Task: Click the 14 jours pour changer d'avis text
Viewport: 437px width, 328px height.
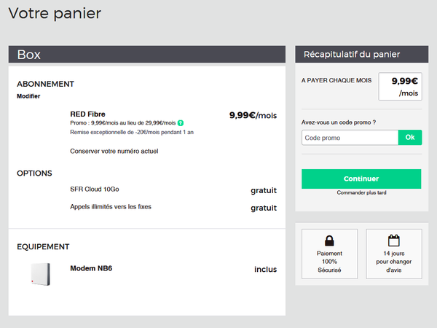Action: click(x=393, y=262)
